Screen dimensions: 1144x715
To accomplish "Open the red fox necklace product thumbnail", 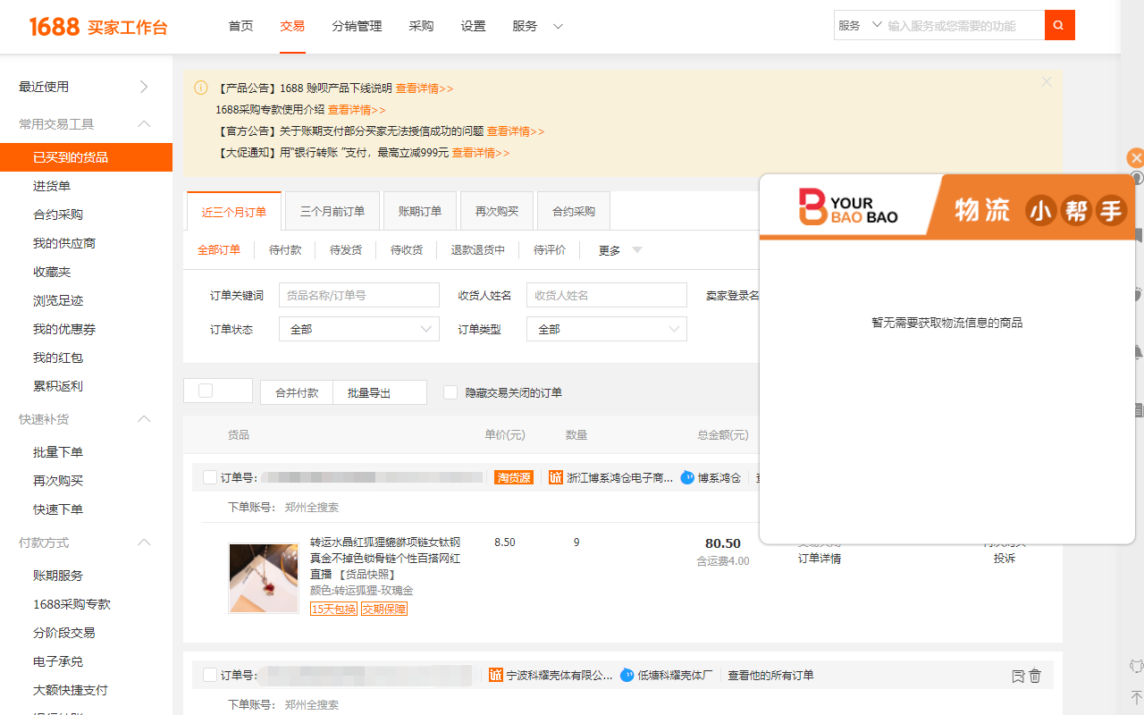I will coord(264,578).
